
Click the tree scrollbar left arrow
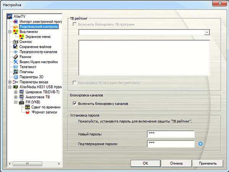click(10, 164)
